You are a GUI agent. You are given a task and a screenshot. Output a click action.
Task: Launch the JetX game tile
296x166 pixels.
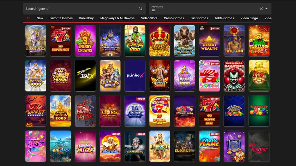pos(85,76)
